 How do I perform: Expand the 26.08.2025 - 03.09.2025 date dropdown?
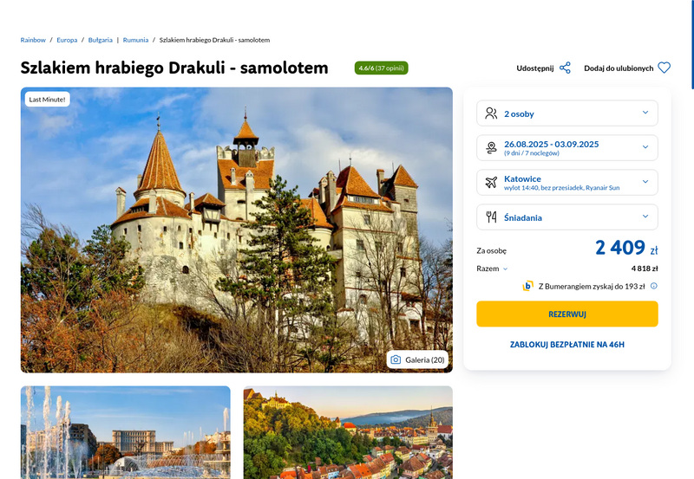tap(567, 147)
